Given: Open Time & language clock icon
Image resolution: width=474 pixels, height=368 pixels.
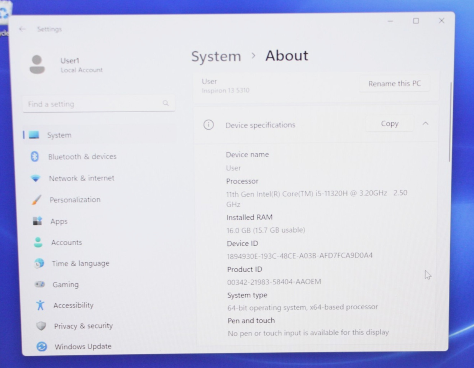Looking at the screenshot, I should click(39, 263).
